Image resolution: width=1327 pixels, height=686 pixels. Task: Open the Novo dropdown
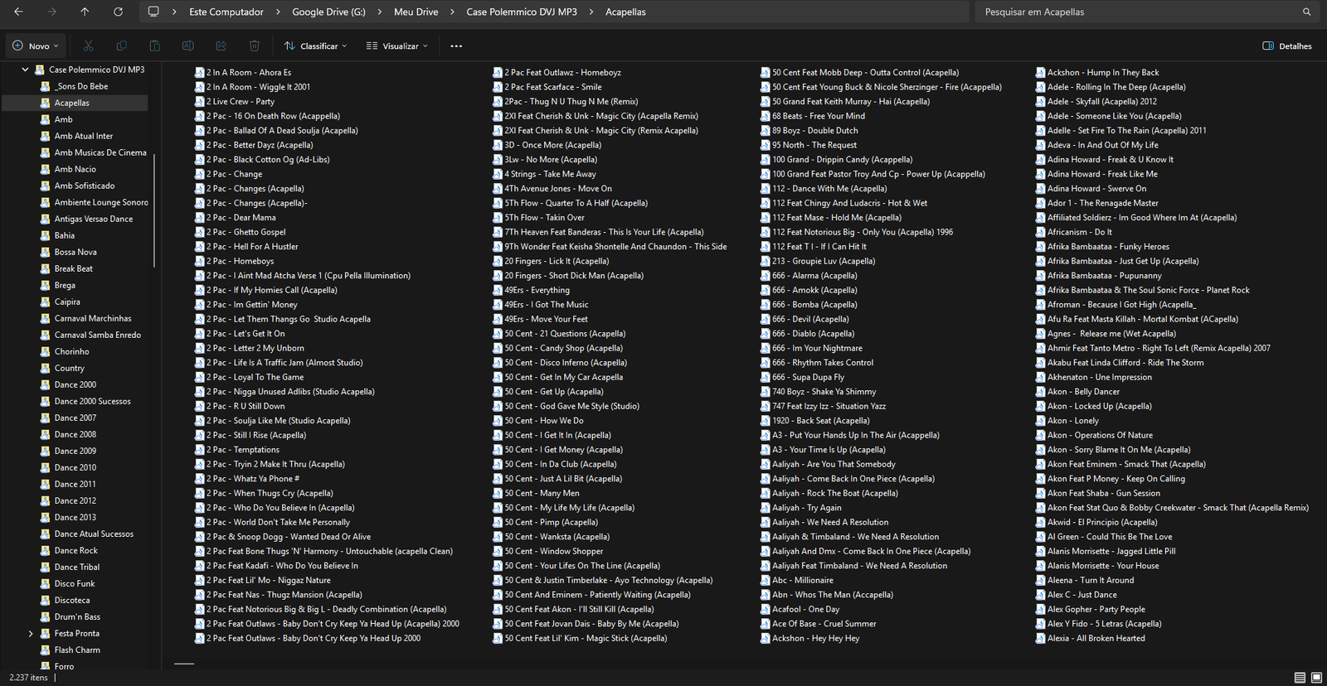(x=36, y=46)
